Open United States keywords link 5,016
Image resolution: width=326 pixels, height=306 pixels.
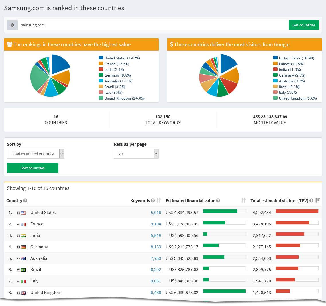tap(156, 213)
